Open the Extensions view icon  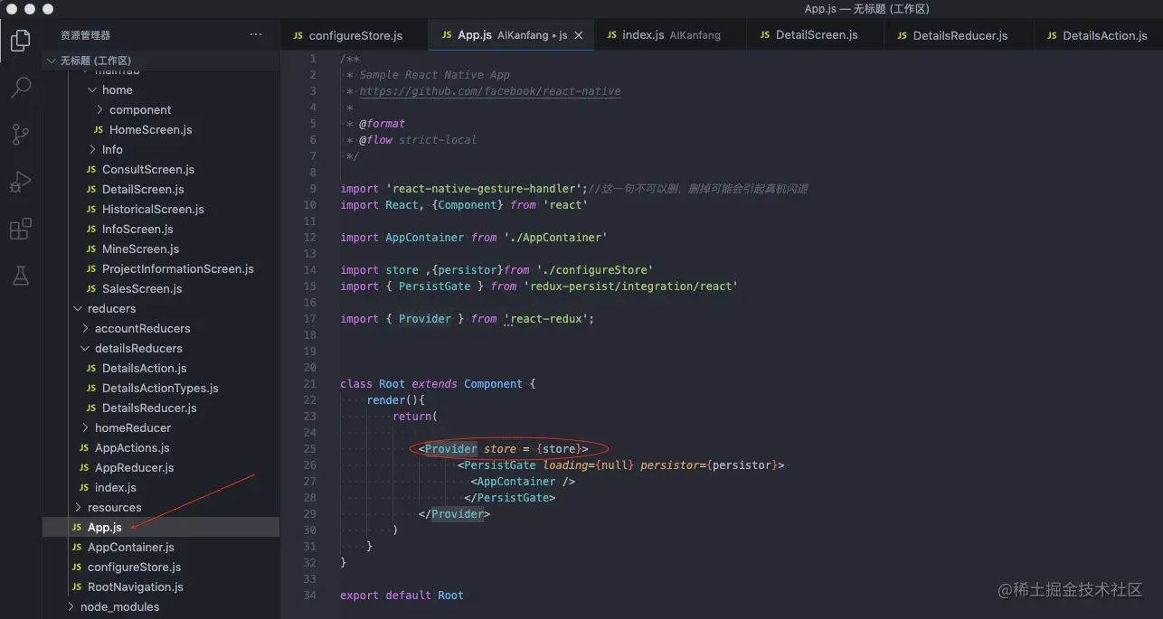point(20,229)
